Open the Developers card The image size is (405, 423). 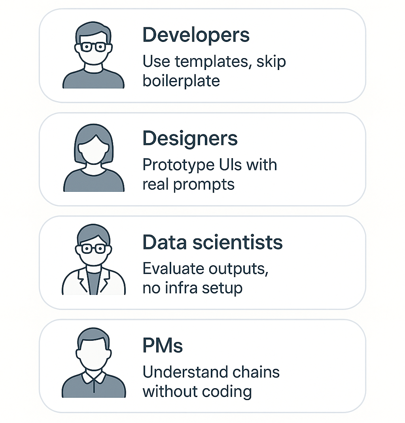[x=202, y=56]
